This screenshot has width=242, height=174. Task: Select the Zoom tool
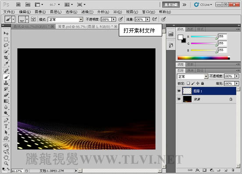[6, 163]
